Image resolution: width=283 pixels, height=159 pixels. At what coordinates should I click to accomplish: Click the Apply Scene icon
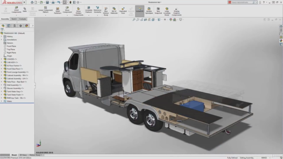[x=175, y=19]
